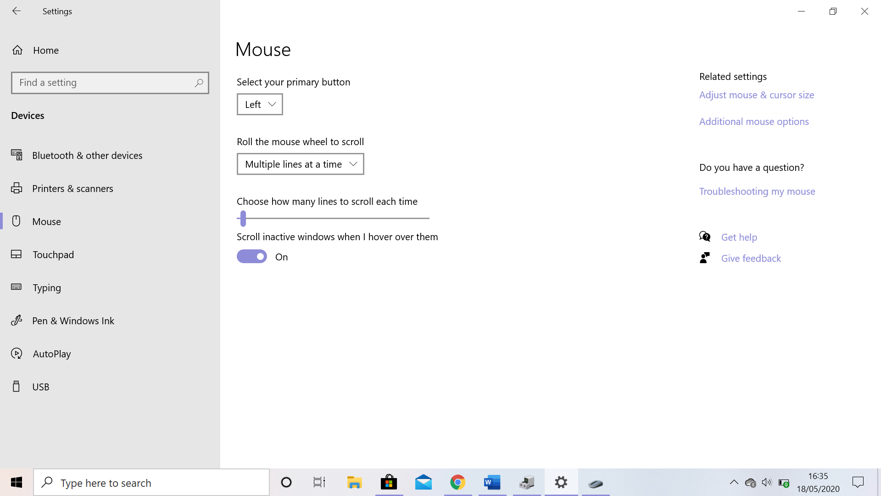Click the Give feedback icon
The image size is (881, 496).
[x=705, y=258]
